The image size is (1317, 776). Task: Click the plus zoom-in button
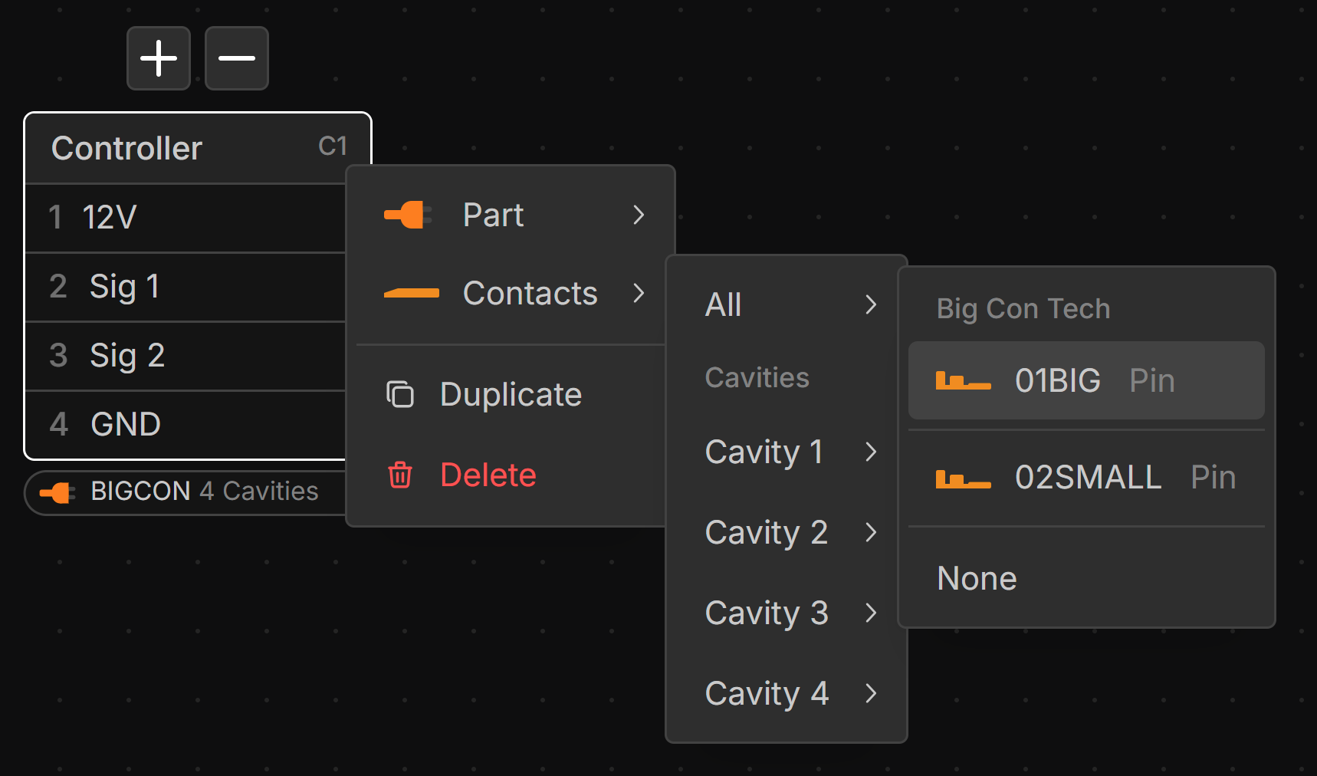[x=159, y=58]
